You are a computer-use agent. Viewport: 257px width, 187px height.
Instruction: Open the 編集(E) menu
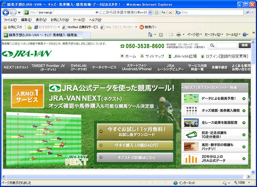click(26, 20)
